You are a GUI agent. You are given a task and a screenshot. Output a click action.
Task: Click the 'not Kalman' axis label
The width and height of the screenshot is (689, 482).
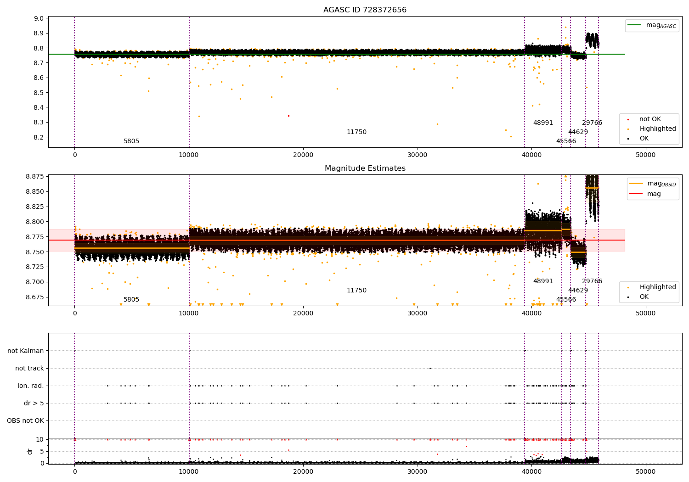pos(26,351)
